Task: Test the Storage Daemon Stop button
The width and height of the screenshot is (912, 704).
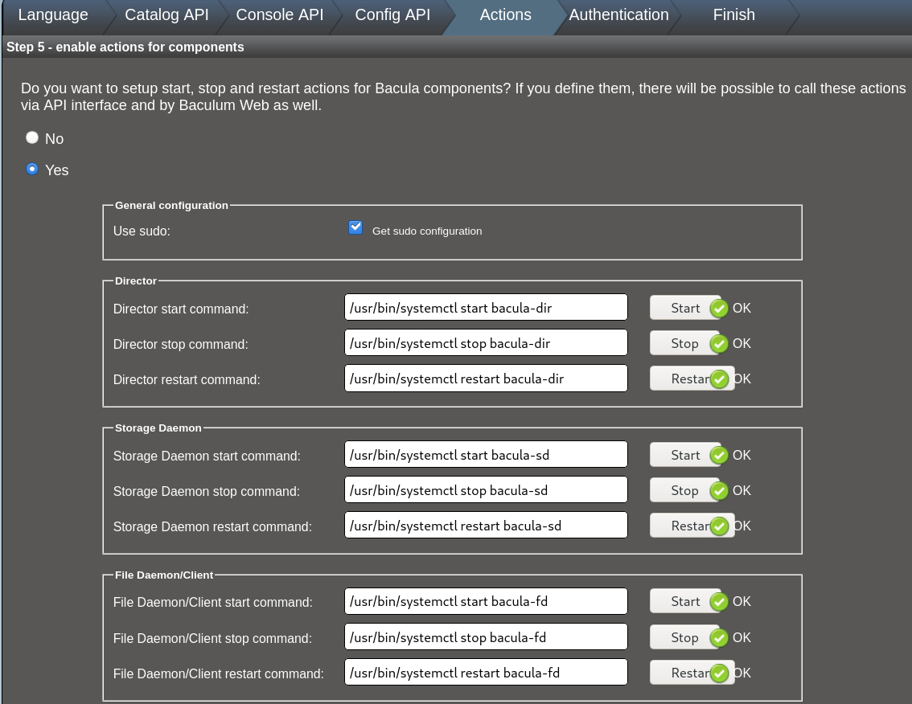Action: [685, 491]
